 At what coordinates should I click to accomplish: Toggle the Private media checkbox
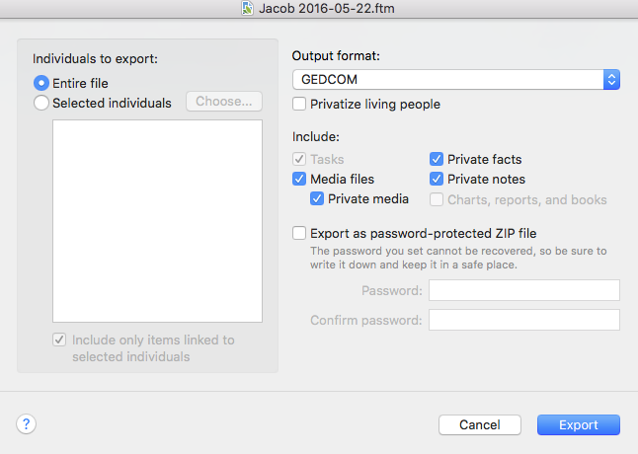317,198
